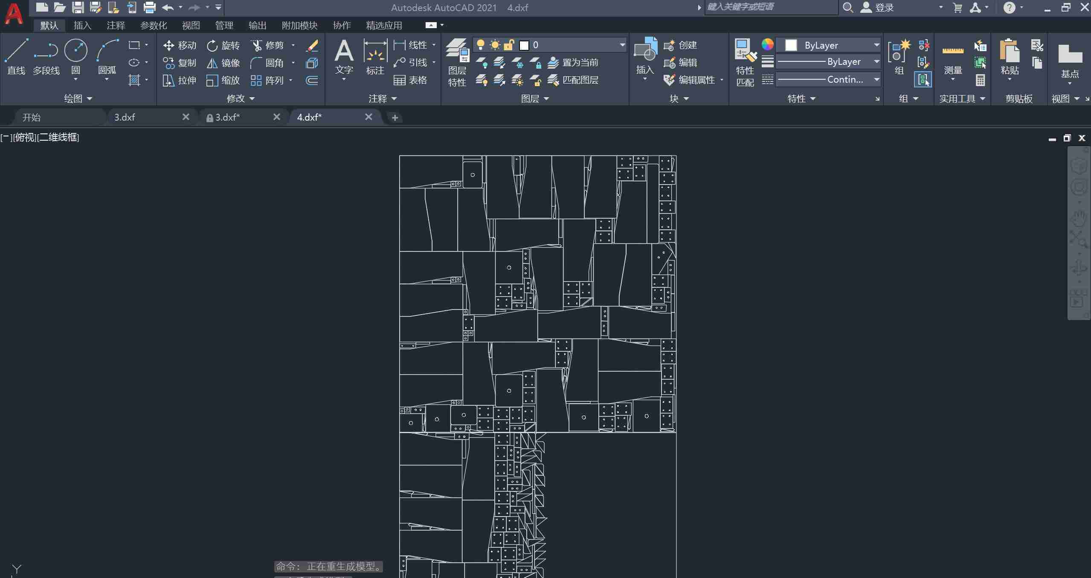
Task: Switch to the Insert (插入) ribbon tab
Action: (x=82, y=26)
